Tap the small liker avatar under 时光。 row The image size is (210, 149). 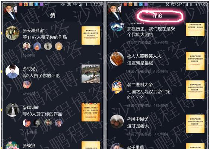pyautogui.click(x=26, y=85)
